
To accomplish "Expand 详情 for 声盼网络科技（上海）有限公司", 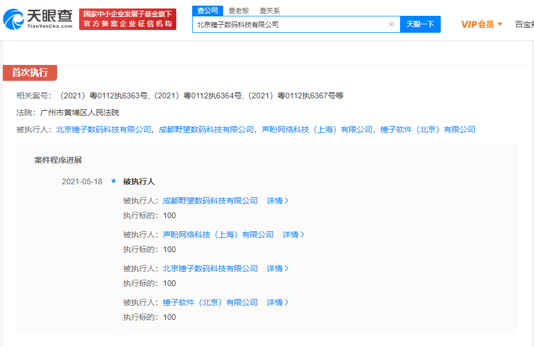I will 293,235.
